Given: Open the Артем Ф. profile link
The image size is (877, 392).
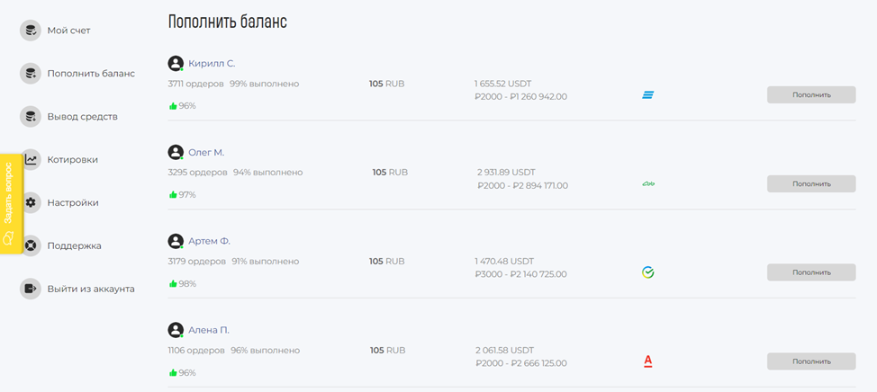Looking at the screenshot, I should point(209,241).
